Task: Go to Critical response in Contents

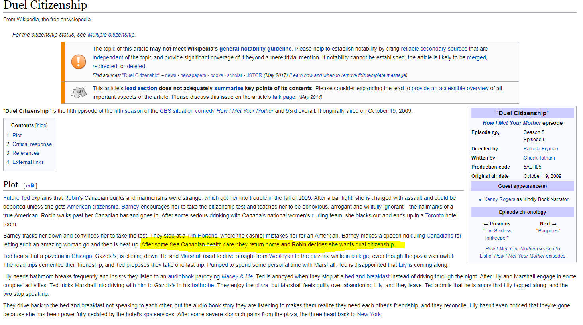Action: tap(32, 144)
